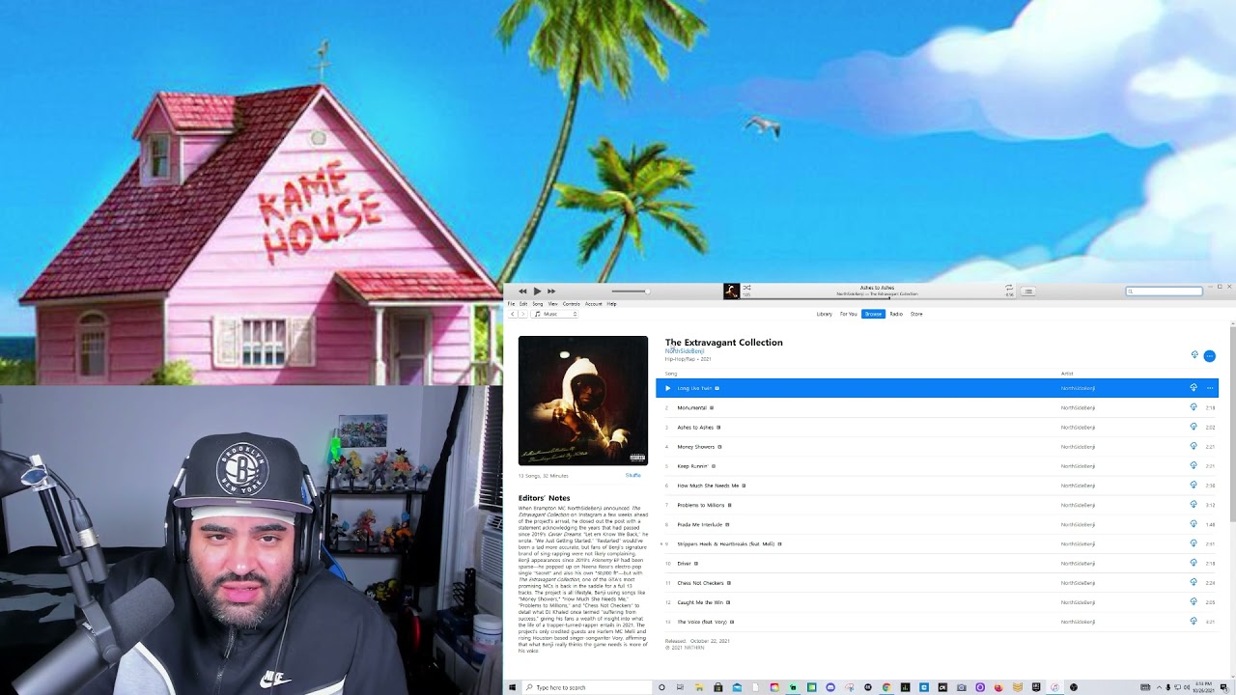Select the Prada Me Interlude track

[x=937, y=524]
